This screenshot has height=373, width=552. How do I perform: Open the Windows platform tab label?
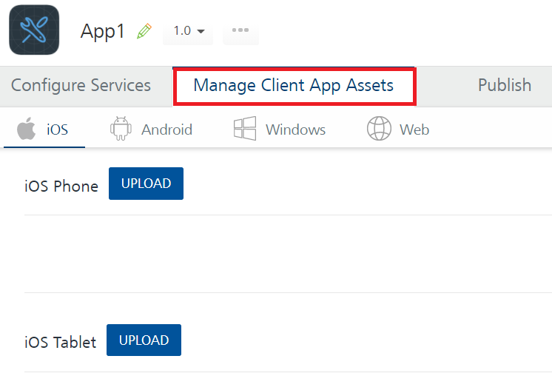[295, 130]
